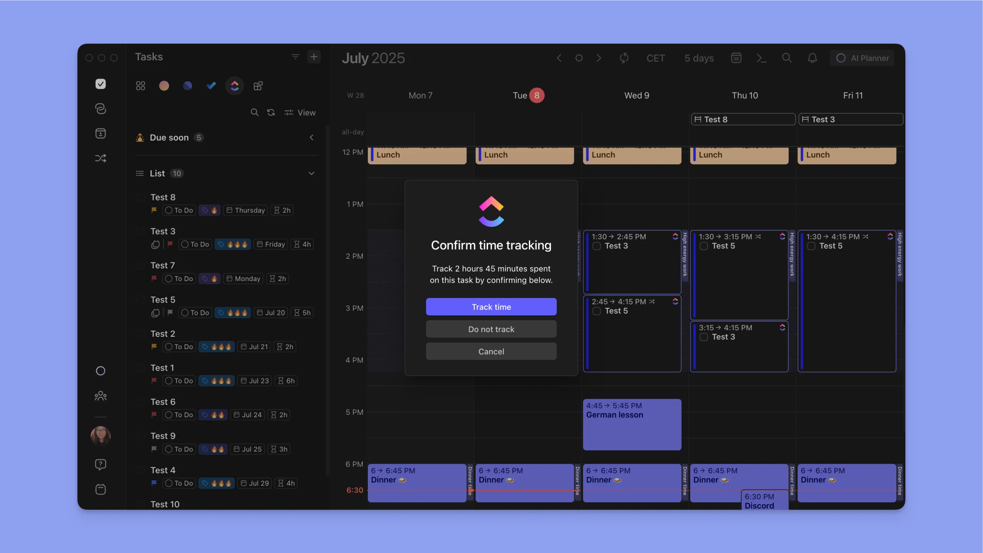The height and width of the screenshot is (553, 983).
Task: Open the calendar list icon in header
Action: pyautogui.click(x=736, y=58)
